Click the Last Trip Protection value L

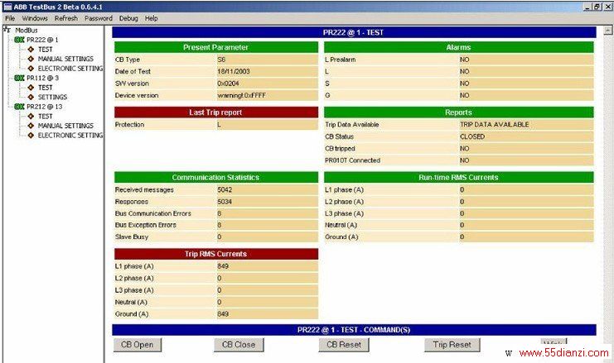coord(220,125)
